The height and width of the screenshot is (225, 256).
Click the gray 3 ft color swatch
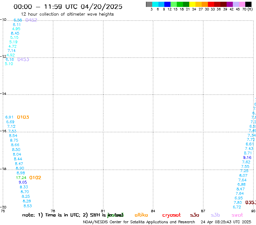[x=149, y=4]
